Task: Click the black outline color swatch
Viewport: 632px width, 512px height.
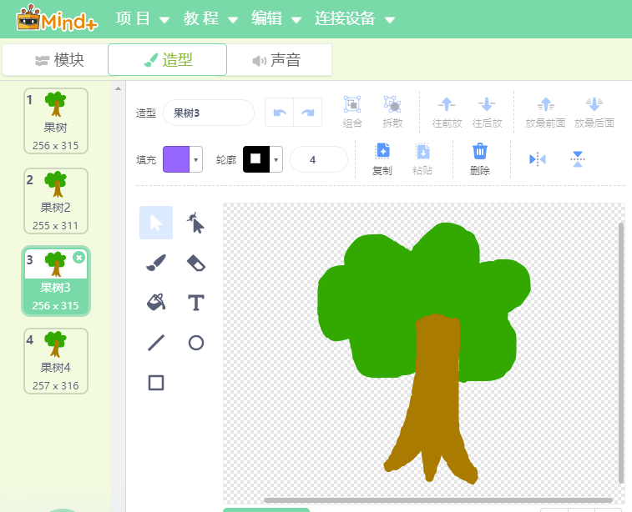Action: click(256, 159)
